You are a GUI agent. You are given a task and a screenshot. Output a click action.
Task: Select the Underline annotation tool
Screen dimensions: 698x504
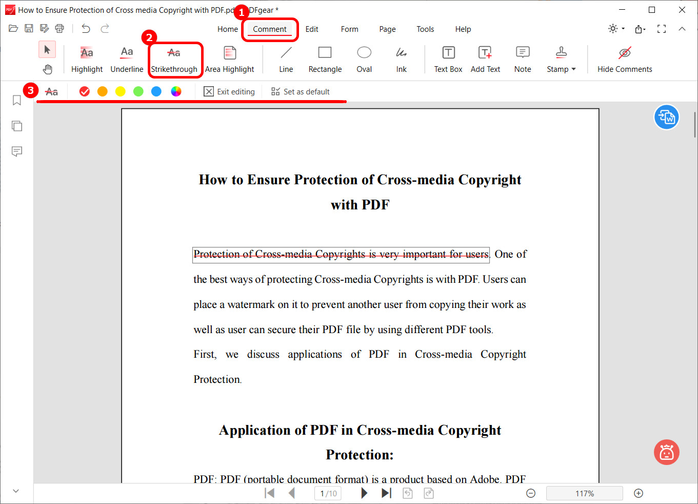click(126, 58)
